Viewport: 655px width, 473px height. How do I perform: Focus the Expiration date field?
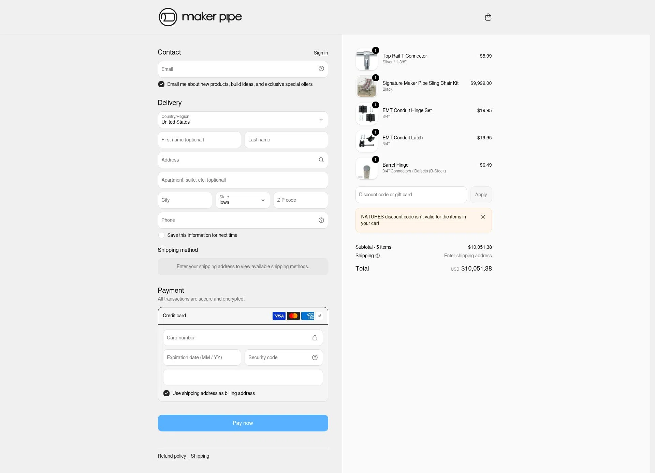coord(202,357)
